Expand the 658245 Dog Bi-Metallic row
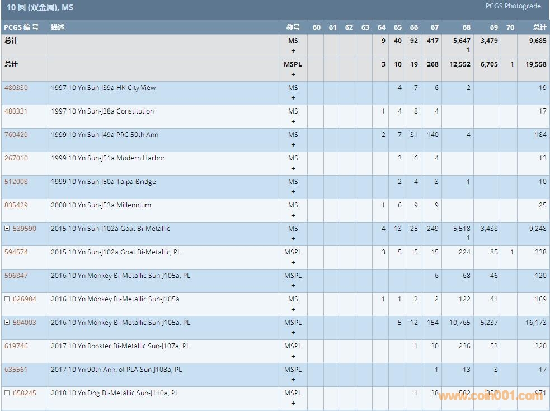This screenshot has height=411, width=550. coord(7,393)
